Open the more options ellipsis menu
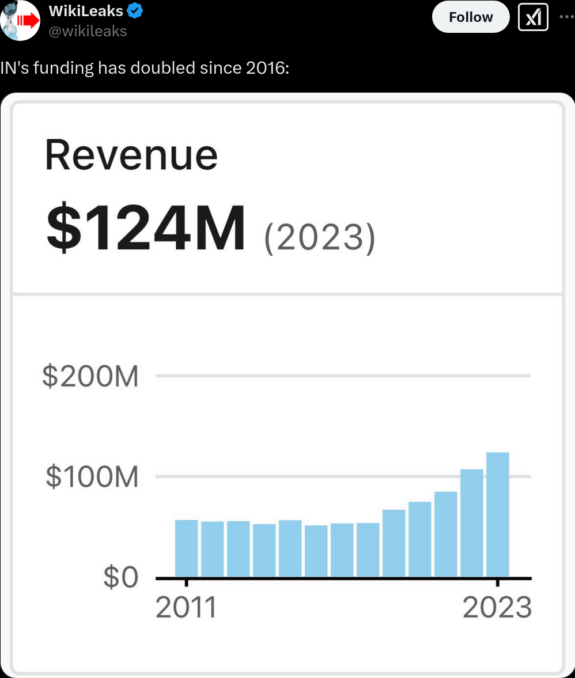Image resolution: width=575 pixels, height=678 pixels. click(567, 17)
